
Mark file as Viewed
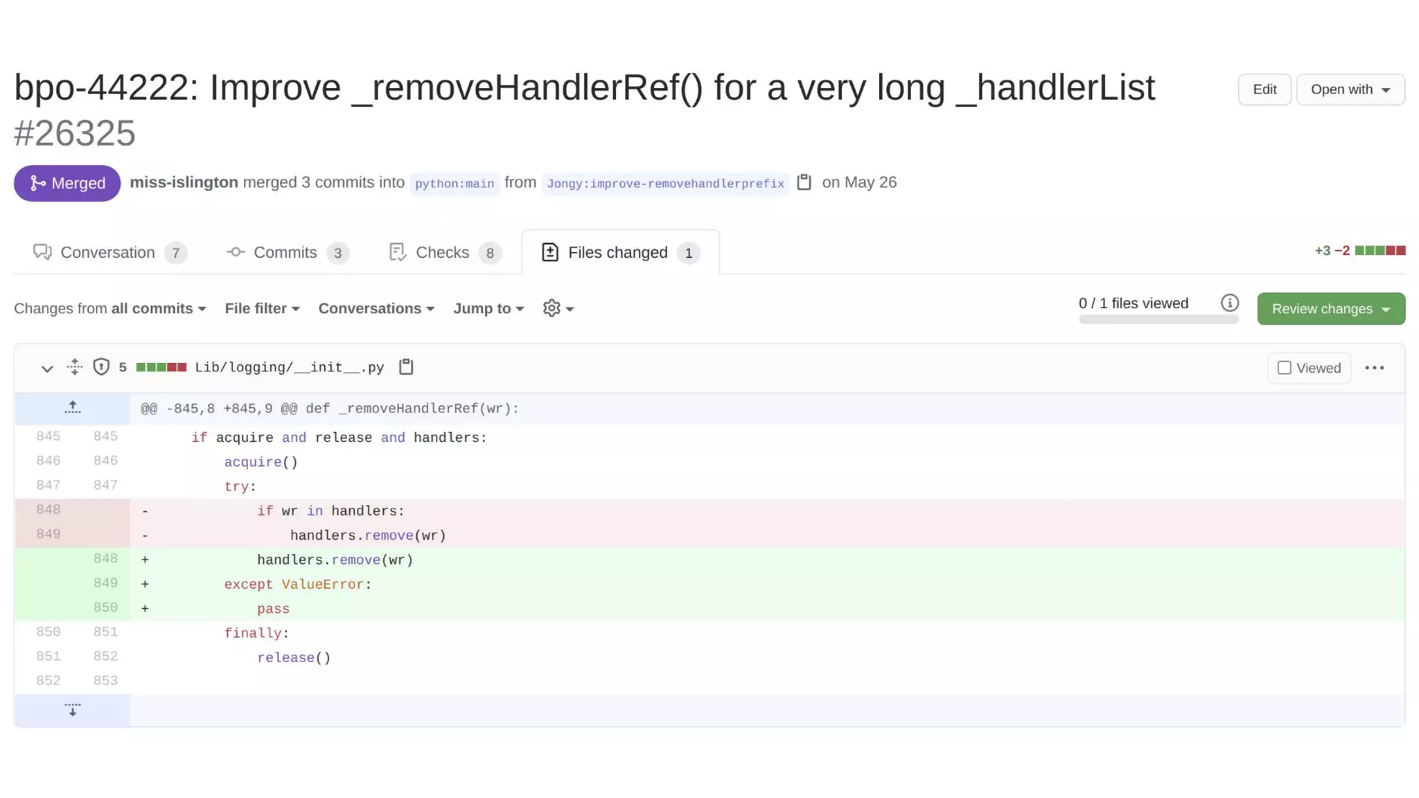(1285, 368)
